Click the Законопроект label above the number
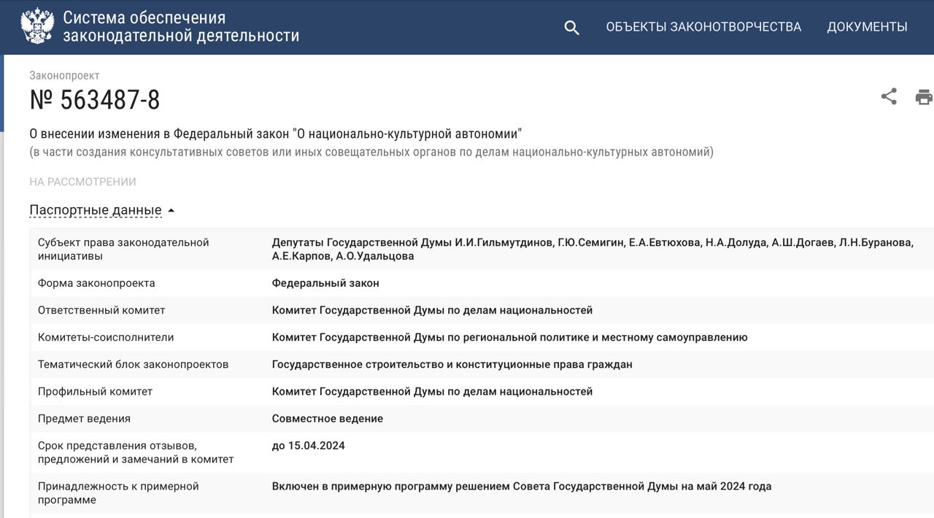The image size is (934, 518). pos(64,76)
